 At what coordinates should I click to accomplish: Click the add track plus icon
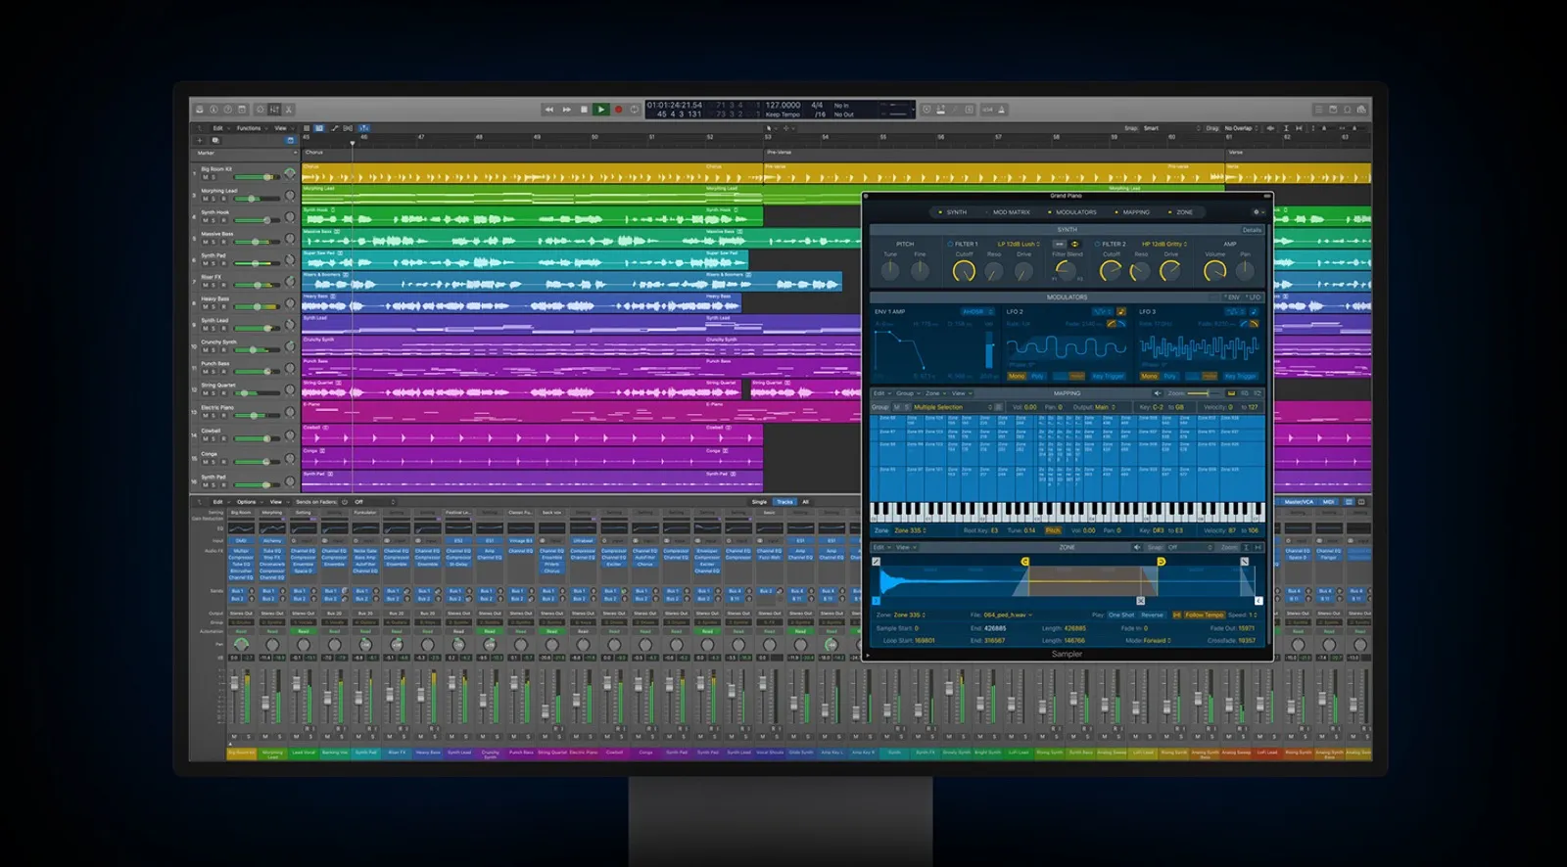point(200,140)
